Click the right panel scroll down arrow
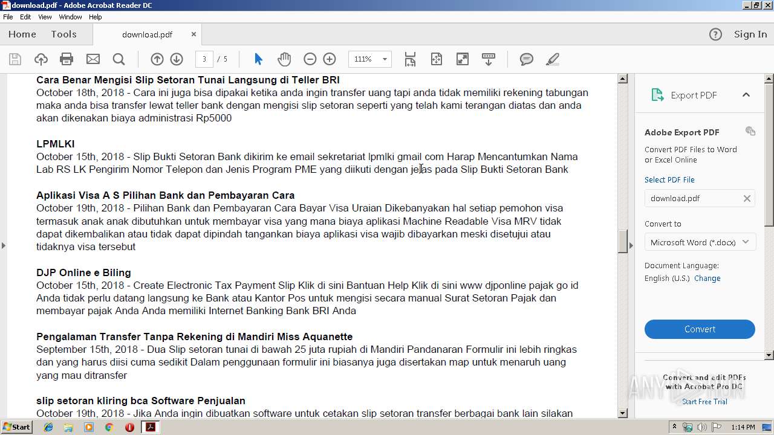Image resolution: width=774 pixels, height=435 pixels. point(769,355)
